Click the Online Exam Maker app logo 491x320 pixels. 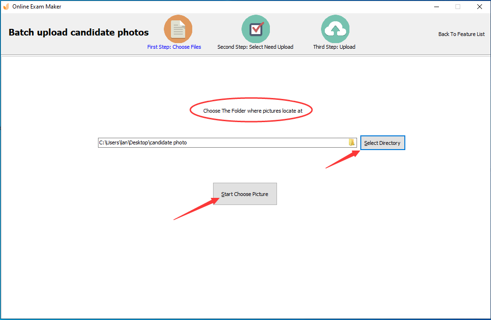point(6,7)
